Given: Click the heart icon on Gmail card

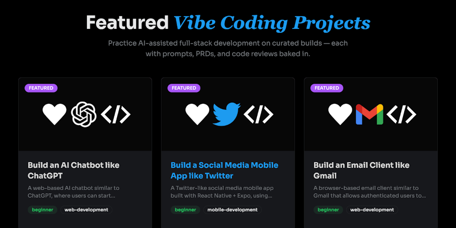Looking at the screenshot, I should [340, 114].
